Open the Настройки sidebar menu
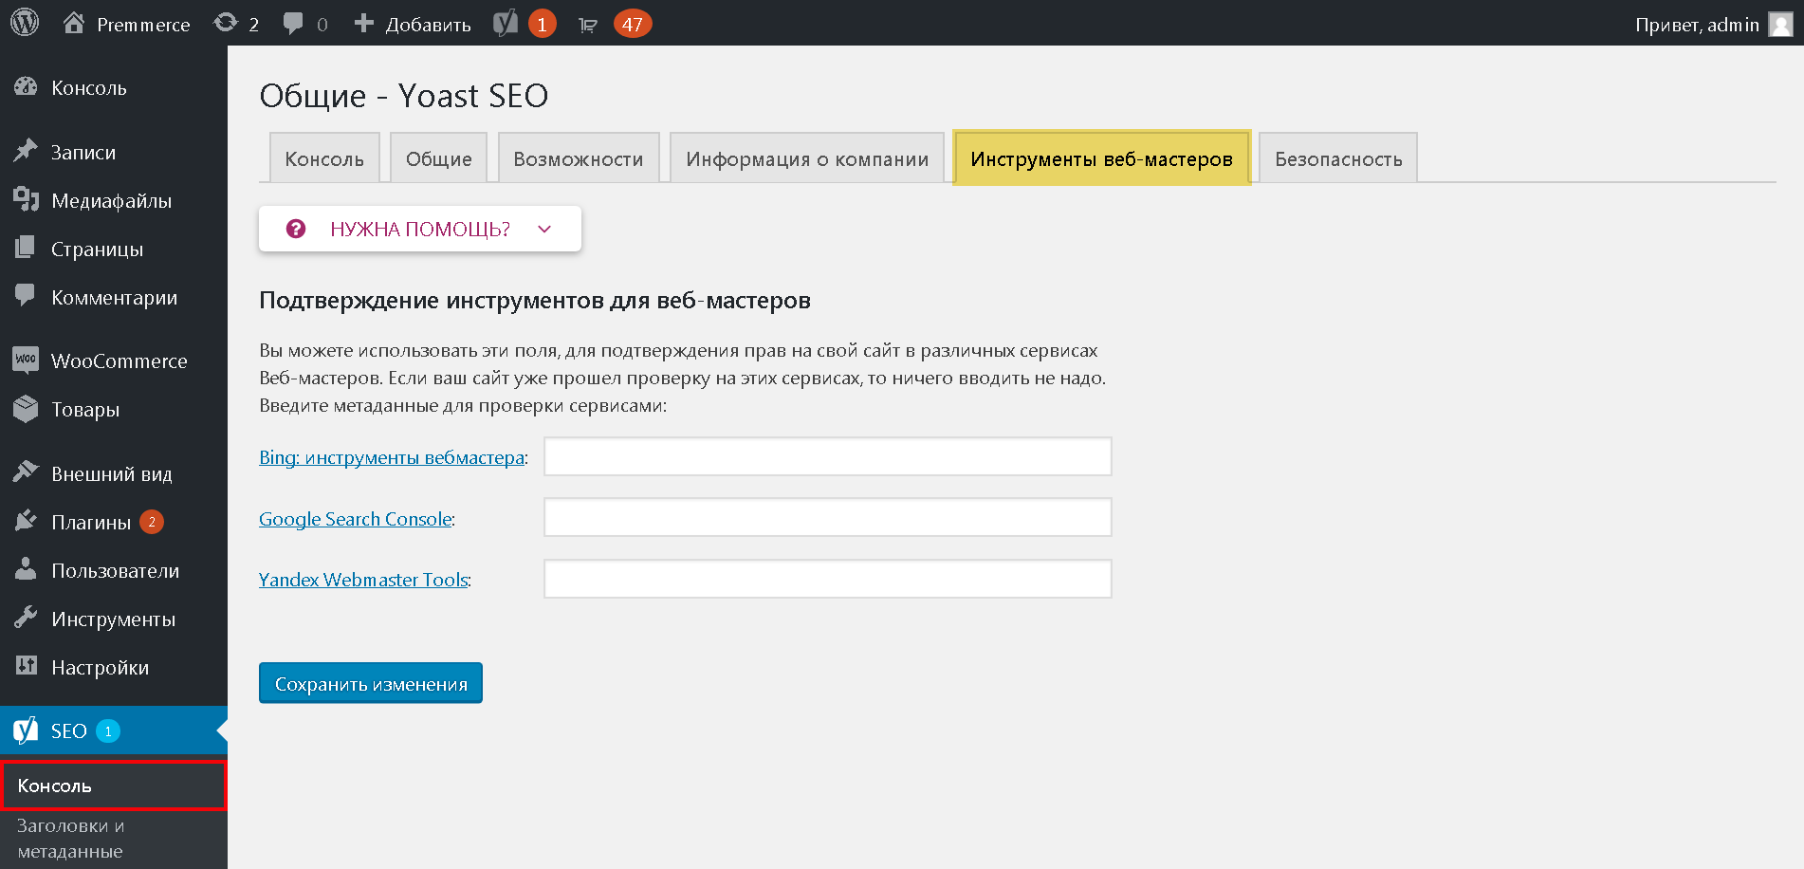Screen dimensions: 1804x869 click(x=114, y=667)
